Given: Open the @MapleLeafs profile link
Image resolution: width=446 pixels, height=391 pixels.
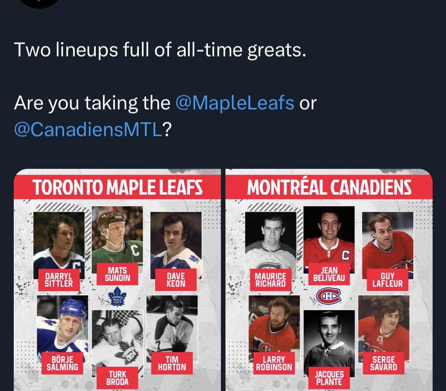Looking at the screenshot, I should pyautogui.click(x=236, y=102).
